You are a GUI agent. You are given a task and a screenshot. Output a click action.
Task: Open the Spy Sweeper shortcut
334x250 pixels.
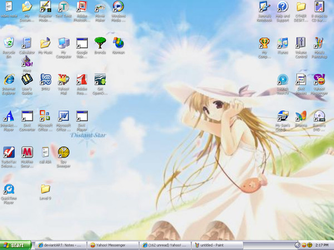(63, 152)
